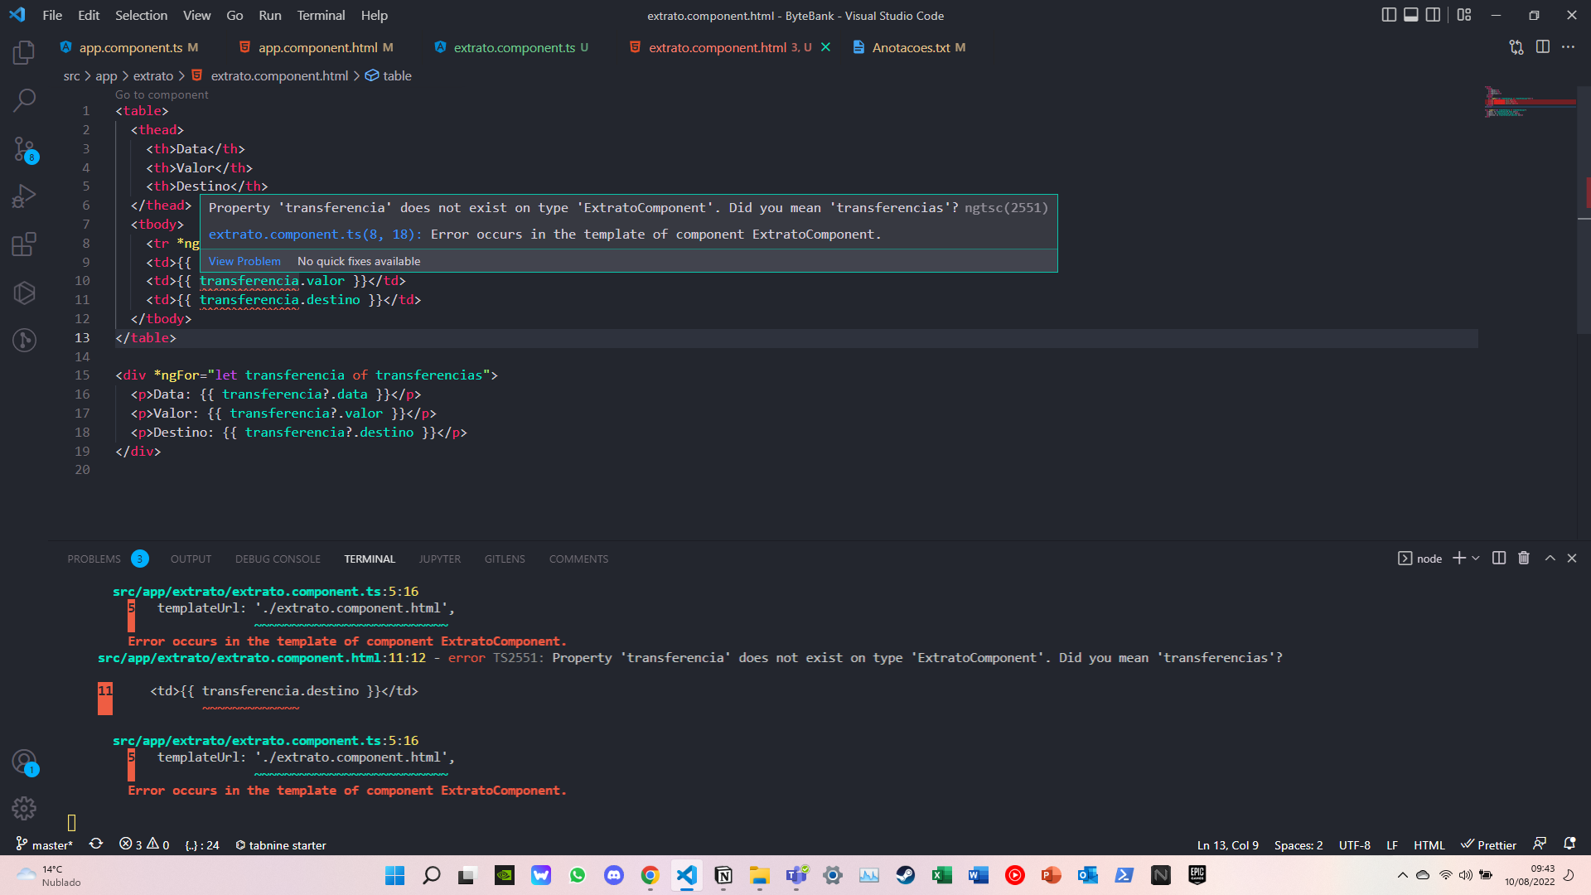
Task: Close the extrato.component.html tab
Action: 825,47
